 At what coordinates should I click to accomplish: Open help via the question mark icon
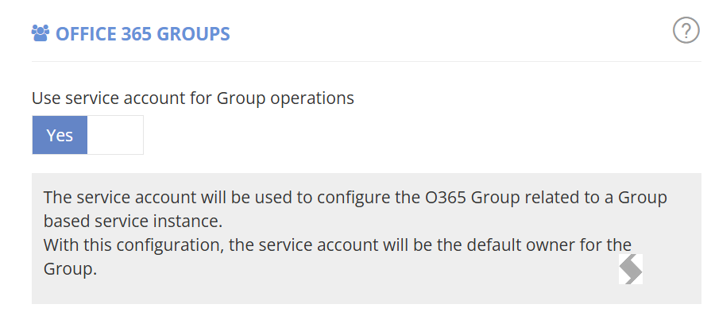point(686,31)
